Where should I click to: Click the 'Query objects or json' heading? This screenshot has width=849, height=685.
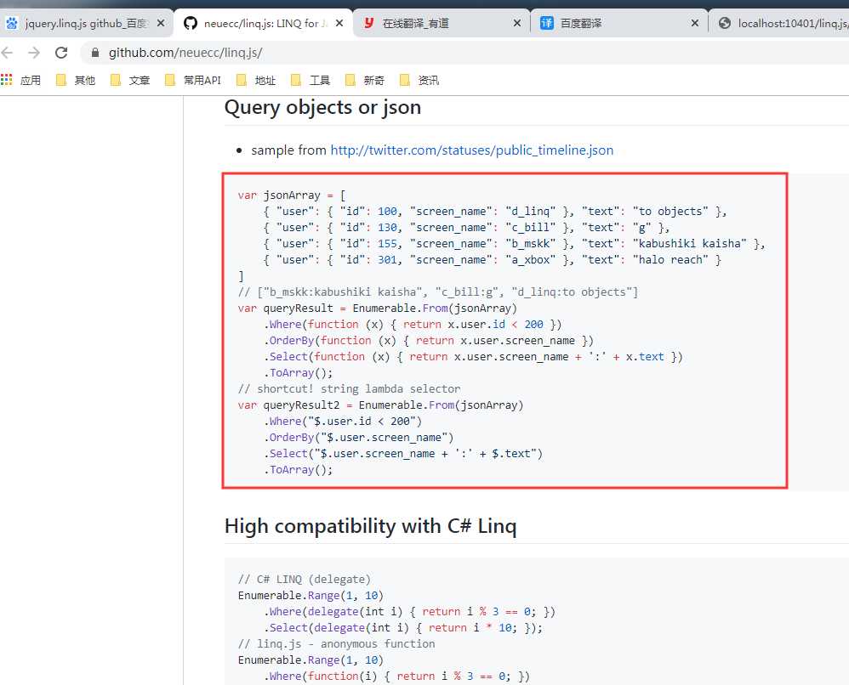(x=322, y=107)
